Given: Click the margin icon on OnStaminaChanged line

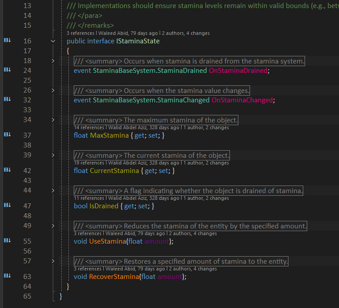Looking at the screenshot, I should coord(7,100).
